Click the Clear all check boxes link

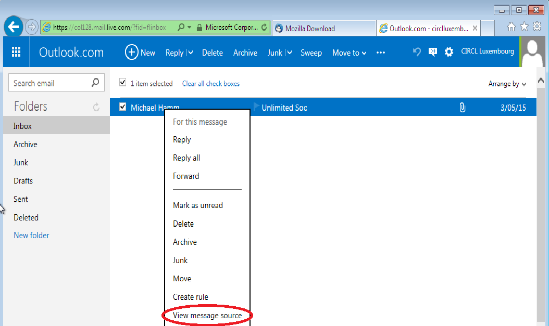[x=211, y=84]
